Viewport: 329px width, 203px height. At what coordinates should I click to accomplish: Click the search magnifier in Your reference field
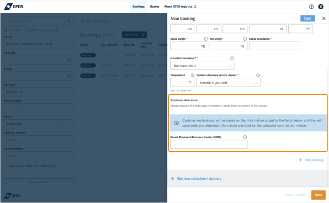(69, 21)
